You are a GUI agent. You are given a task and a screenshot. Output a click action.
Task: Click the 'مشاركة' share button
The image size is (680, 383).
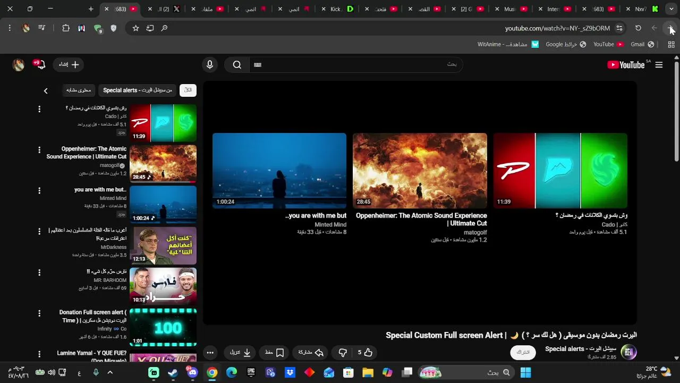tap(311, 352)
